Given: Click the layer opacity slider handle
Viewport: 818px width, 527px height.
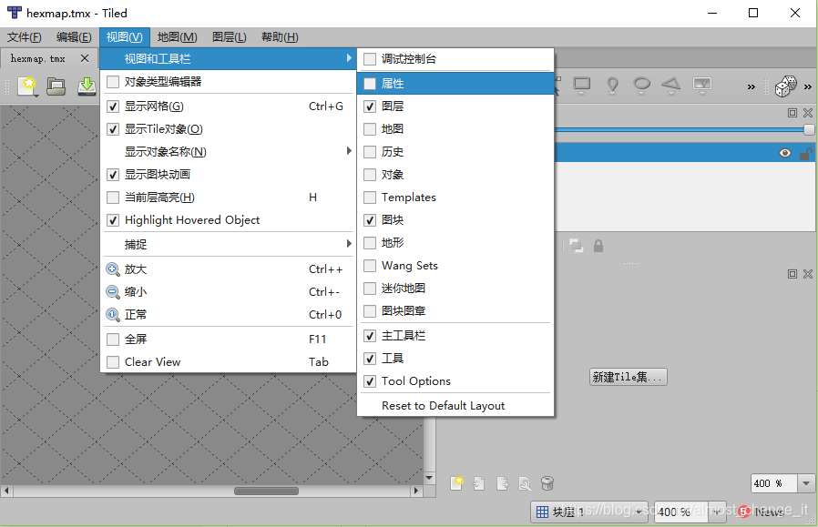Looking at the screenshot, I should [x=808, y=129].
